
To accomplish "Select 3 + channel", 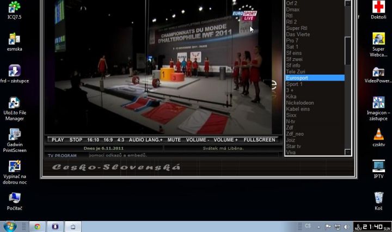I will (x=290, y=90).
